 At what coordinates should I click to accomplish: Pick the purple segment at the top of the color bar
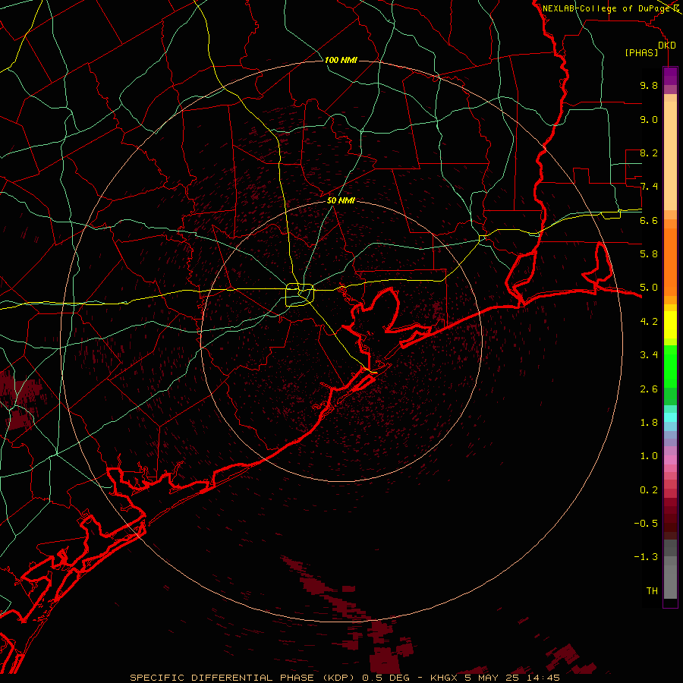670,76
